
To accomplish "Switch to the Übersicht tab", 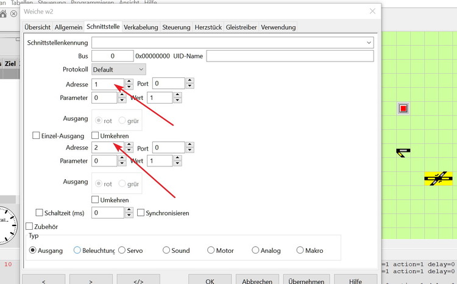I will click(38, 27).
